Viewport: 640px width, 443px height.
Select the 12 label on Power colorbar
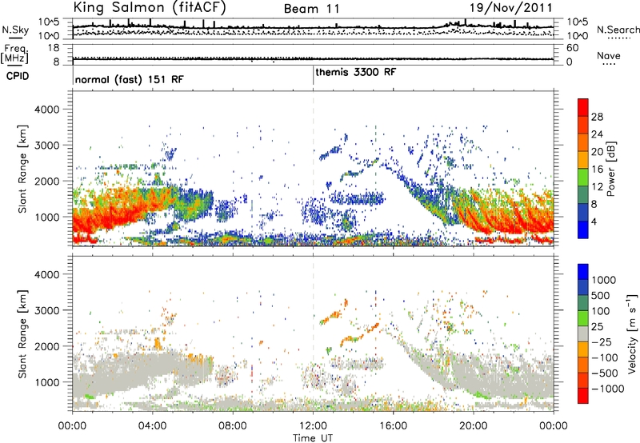pos(597,187)
